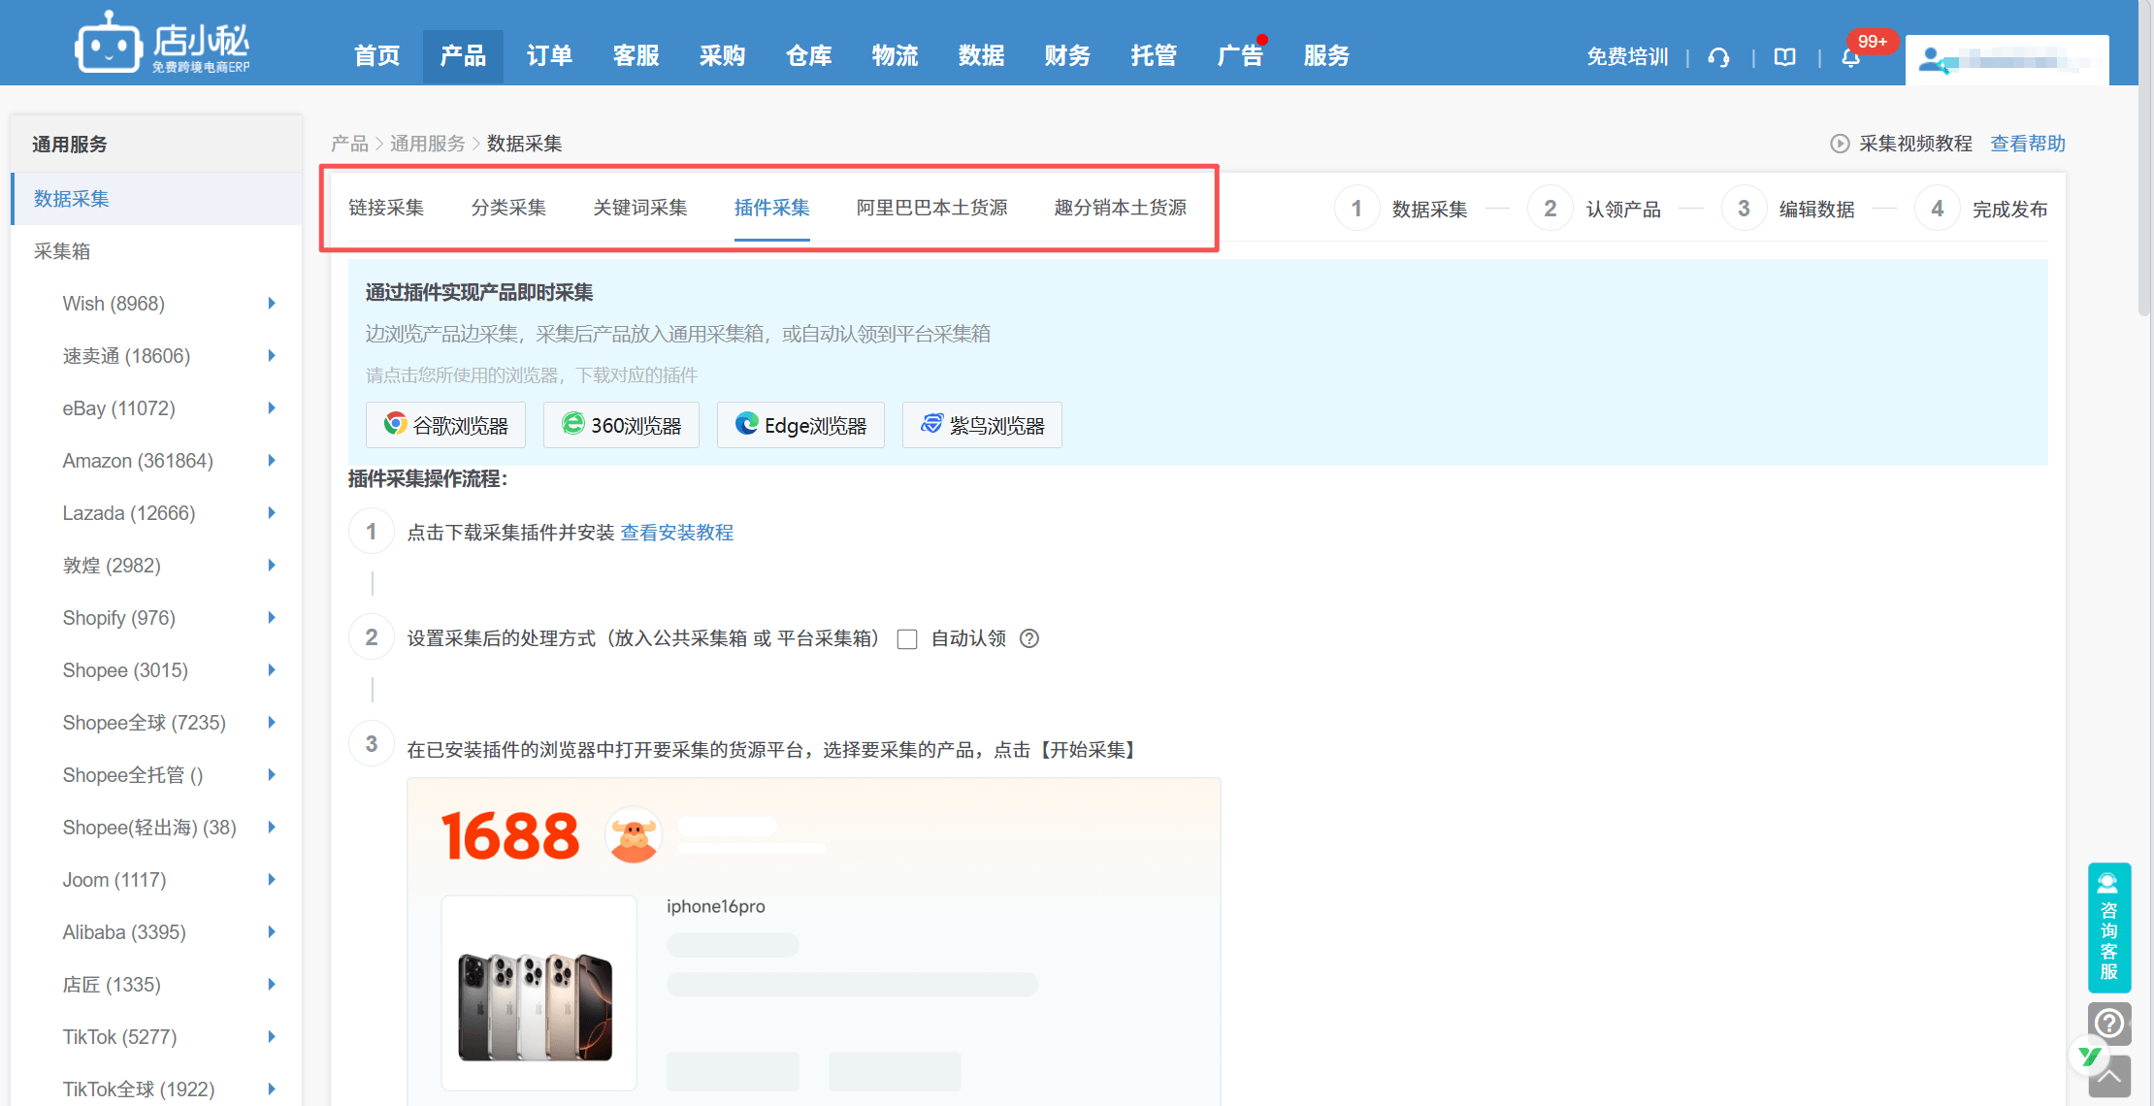Open the 查看安装教程 link
The height and width of the screenshot is (1106, 2154).
coord(677,533)
